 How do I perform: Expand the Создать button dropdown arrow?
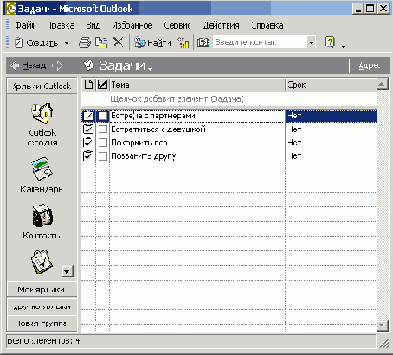(67, 43)
